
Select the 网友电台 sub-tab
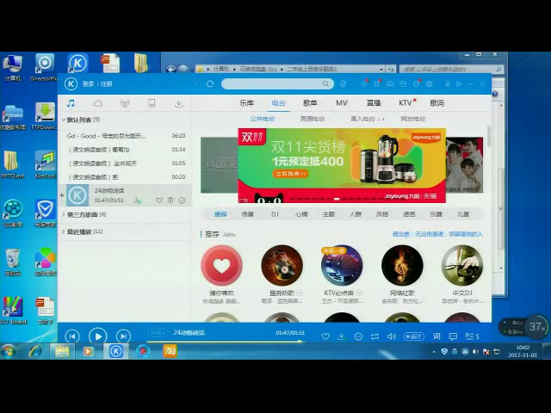click(x=413, y=119)
